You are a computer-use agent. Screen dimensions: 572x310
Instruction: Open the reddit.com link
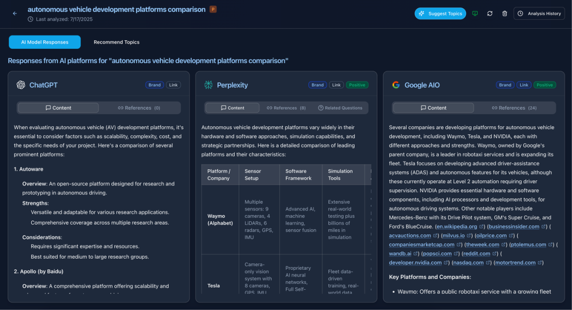477,253
